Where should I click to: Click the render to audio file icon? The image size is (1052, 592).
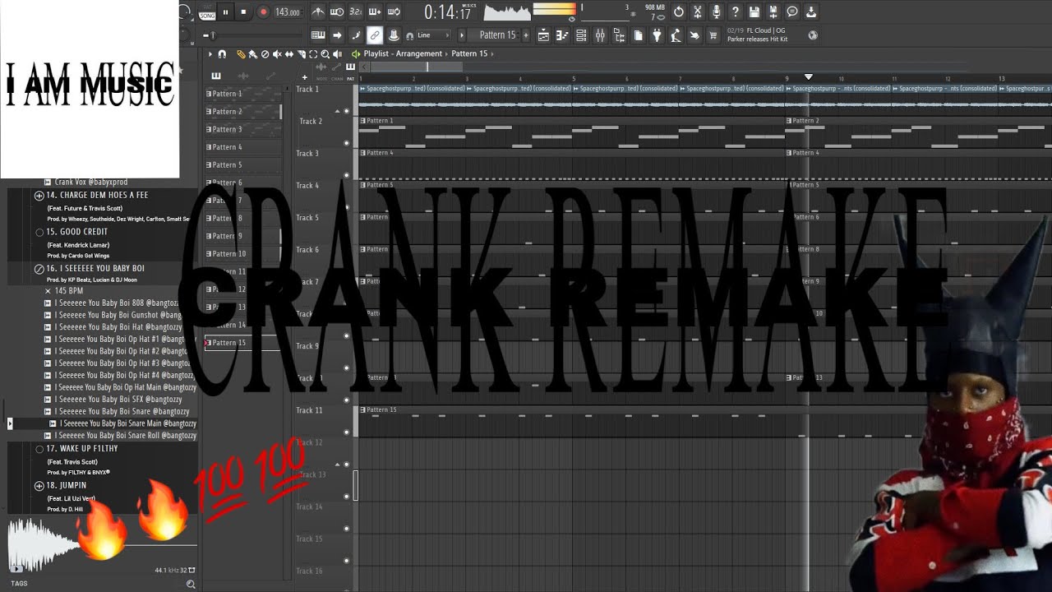[773, 12]
